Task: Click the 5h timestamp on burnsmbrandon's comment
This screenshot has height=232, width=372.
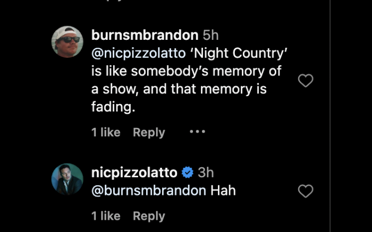Action: (x=210, y=35)
